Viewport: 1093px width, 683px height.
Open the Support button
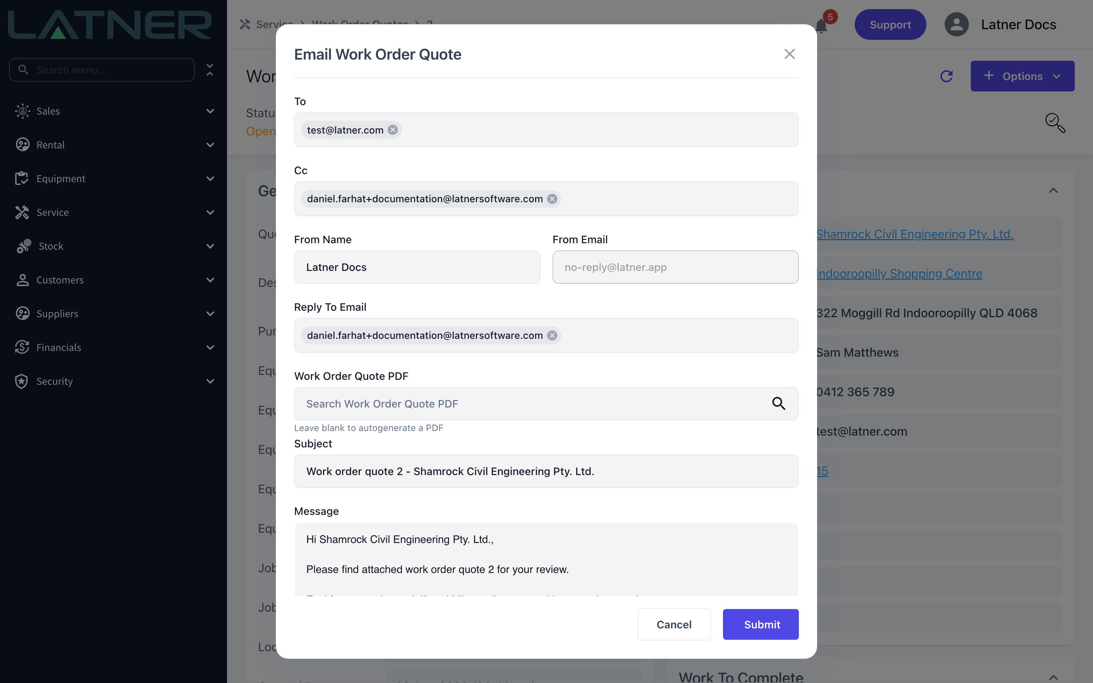[x=890, y=24]
